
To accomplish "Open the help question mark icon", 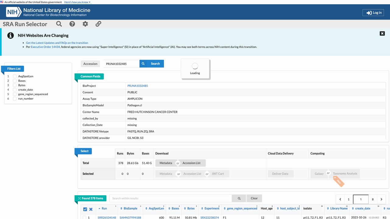I will point(72,24).
